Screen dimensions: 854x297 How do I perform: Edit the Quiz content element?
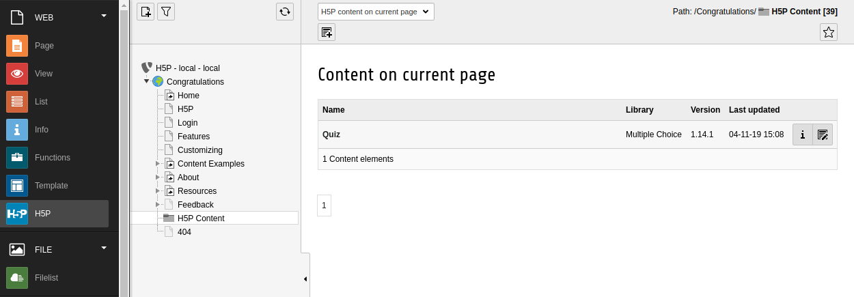(x=823, y=135)
